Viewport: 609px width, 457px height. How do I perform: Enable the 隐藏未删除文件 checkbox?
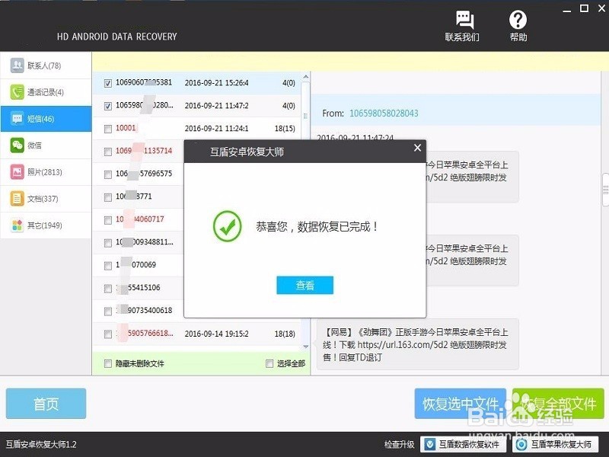point(108,364)
